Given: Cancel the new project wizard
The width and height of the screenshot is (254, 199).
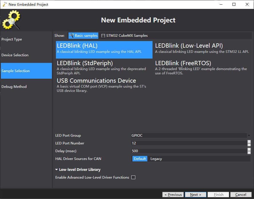Looking at the screenshot, I should pos(241,194).
